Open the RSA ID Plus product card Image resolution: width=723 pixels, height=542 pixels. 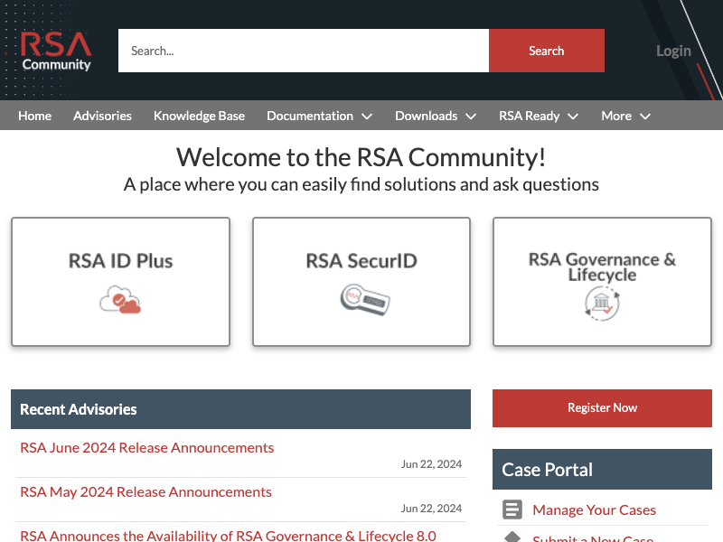click(120, 282)
